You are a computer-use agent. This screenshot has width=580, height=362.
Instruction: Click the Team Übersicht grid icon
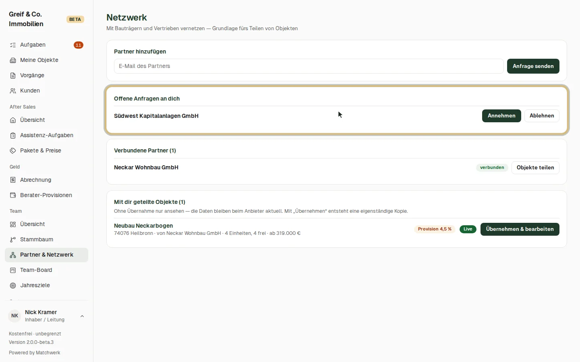coord(13,224)
